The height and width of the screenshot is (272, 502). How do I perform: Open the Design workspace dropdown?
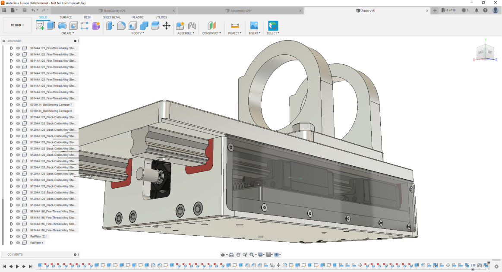click(x=17, y=25)
